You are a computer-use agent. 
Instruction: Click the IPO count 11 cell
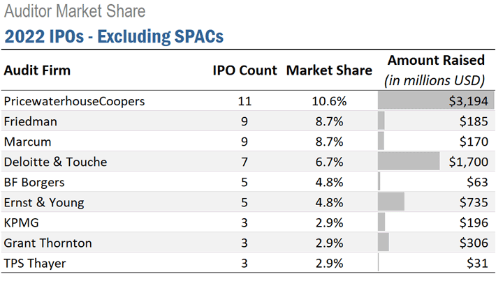(245, 101)
